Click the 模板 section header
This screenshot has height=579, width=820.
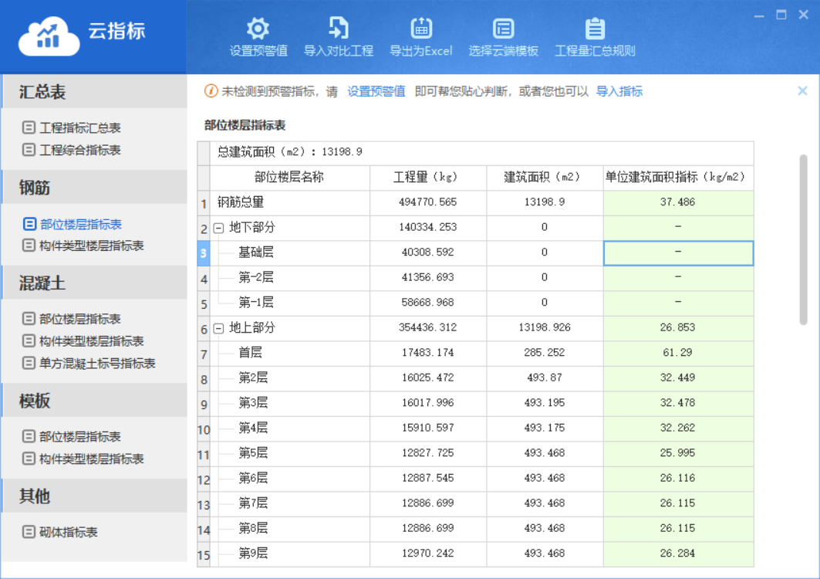click(95, 401)
